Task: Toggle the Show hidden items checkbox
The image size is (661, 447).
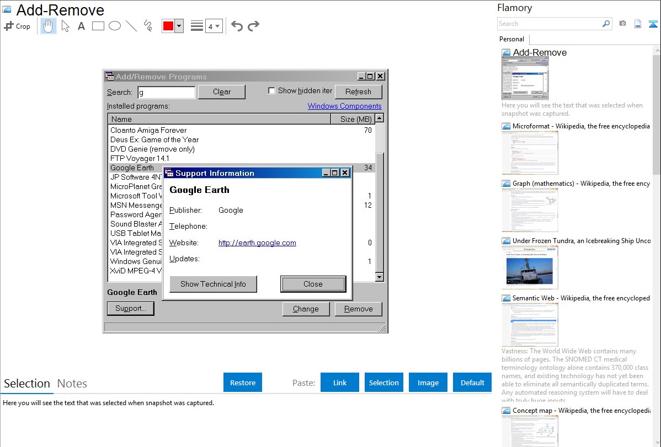Action: 271,91
